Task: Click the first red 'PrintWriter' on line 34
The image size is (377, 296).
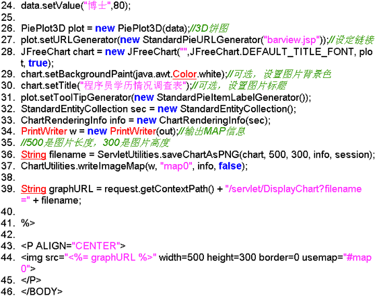Action: (44, 131)
